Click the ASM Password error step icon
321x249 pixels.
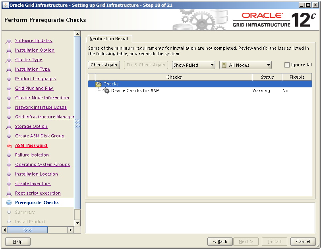click(x=9, y=146)
